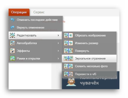Viewport: 128px width, 98px height.
Task: Click the black-and-white conversion icon
Action: pyautogui.click(x=68, y=74)
